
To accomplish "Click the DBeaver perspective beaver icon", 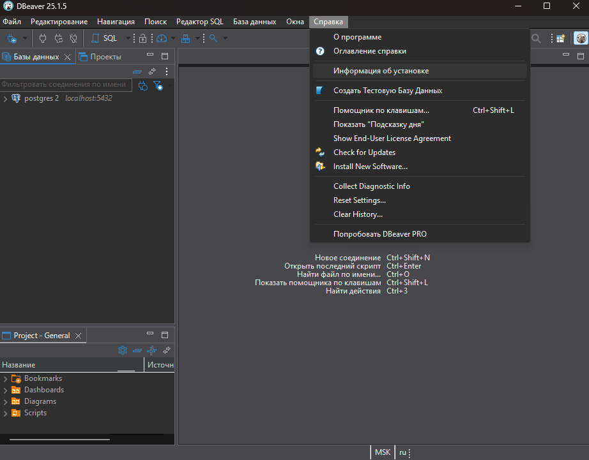I will 581,38.
